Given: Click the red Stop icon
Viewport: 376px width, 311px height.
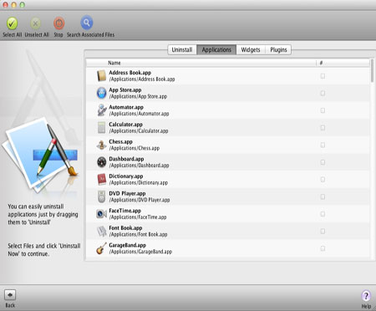Looking at the screenshot, I should click(58, 23).
